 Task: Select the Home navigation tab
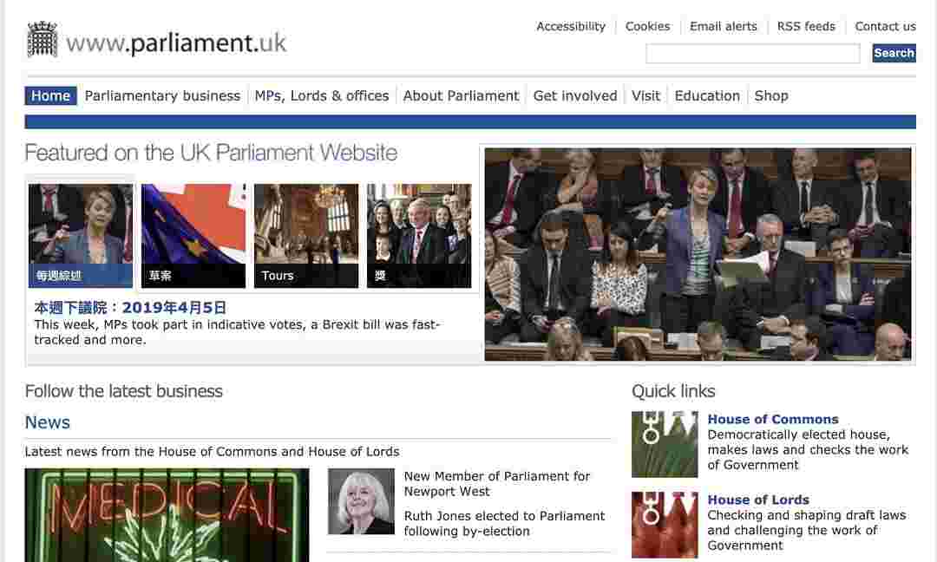(51, 95)
